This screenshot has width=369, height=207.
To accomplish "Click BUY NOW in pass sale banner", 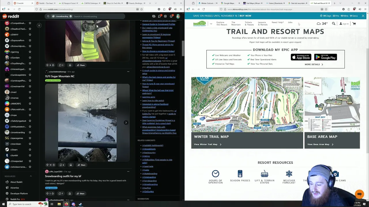I will click(x=245, y=16).
